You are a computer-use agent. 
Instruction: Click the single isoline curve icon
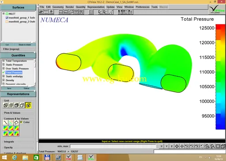5,122
